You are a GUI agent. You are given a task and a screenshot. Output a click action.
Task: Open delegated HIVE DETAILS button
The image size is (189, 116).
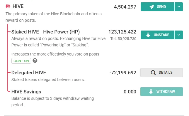click(x=161, y=73)
